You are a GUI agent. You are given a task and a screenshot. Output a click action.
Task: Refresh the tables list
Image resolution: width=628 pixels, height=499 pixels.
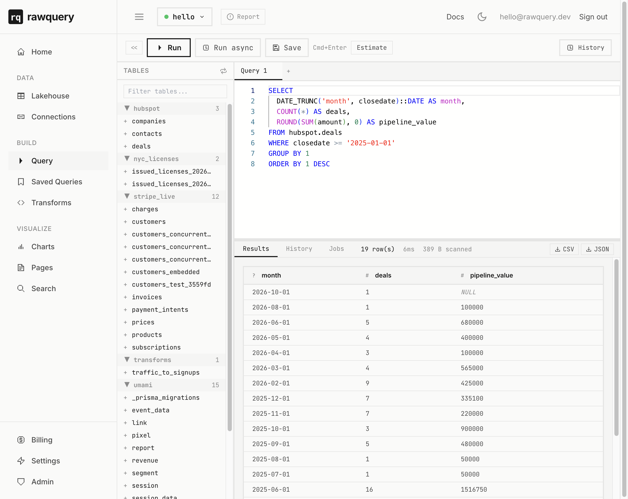coord(223,71)
